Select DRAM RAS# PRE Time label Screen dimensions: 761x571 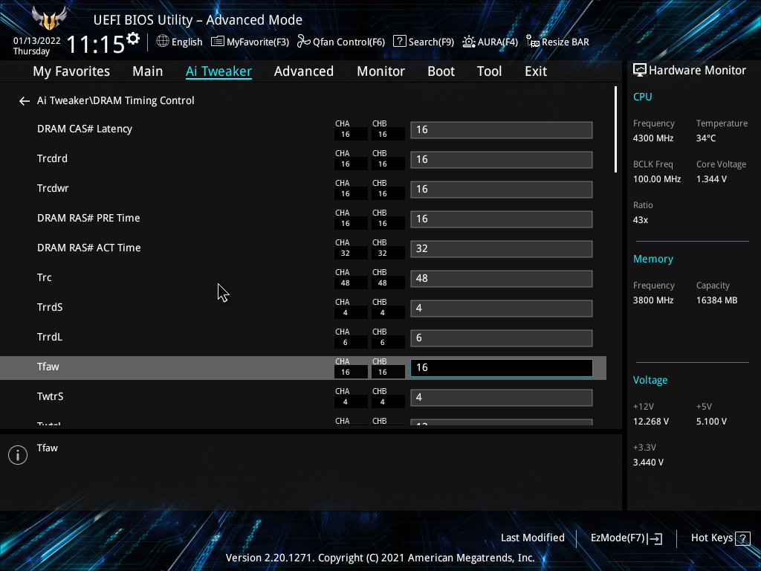(88, 218)
